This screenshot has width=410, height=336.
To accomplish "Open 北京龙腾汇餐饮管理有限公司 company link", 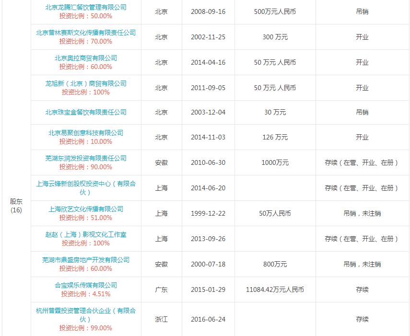I will coord(86,7).
